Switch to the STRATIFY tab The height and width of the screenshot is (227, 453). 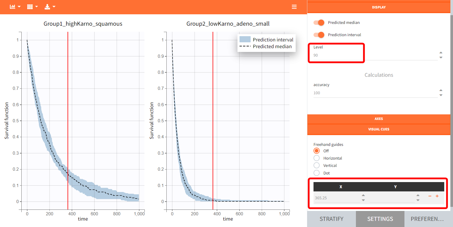tap(331, 219)
